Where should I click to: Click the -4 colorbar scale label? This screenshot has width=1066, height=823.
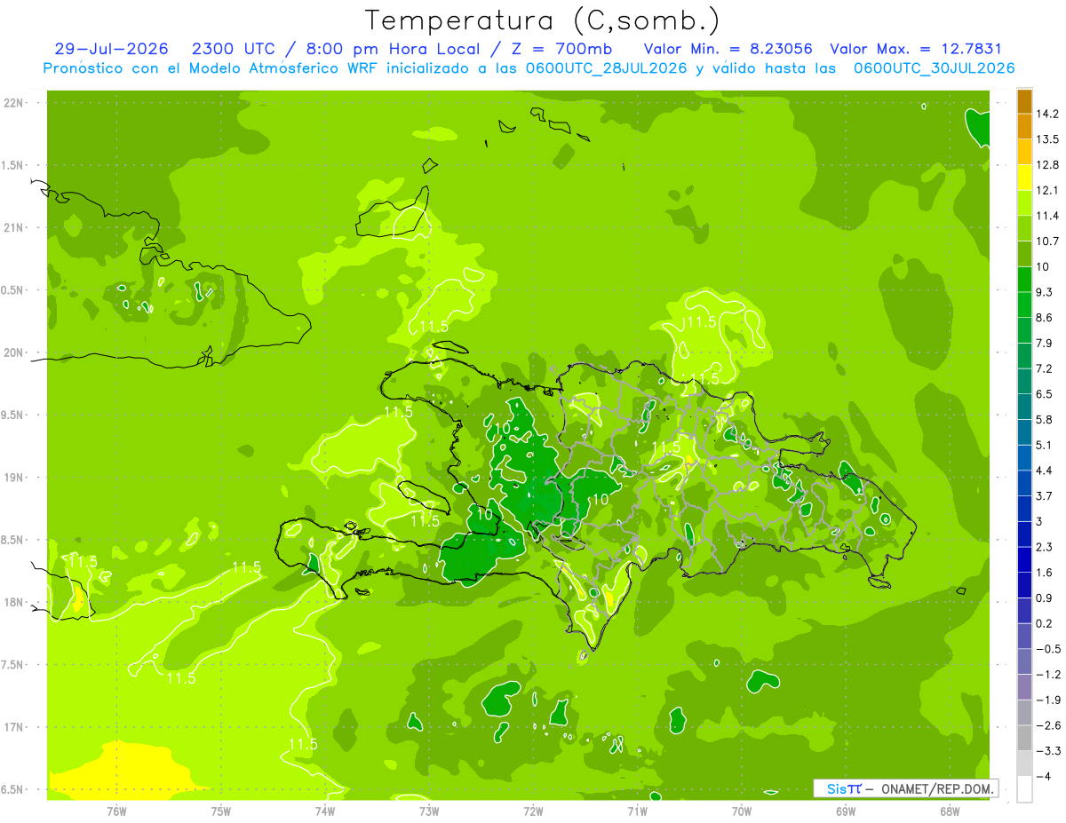[x=1045, y=776]
